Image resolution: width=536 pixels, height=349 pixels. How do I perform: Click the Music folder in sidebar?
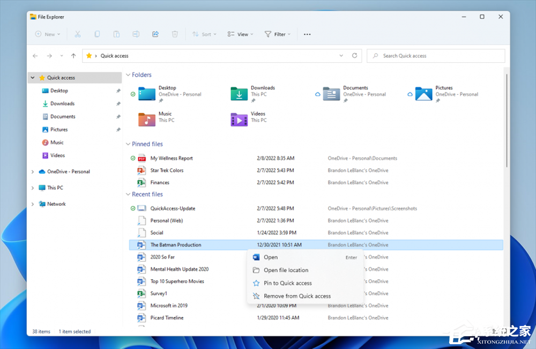click(57, 143)
